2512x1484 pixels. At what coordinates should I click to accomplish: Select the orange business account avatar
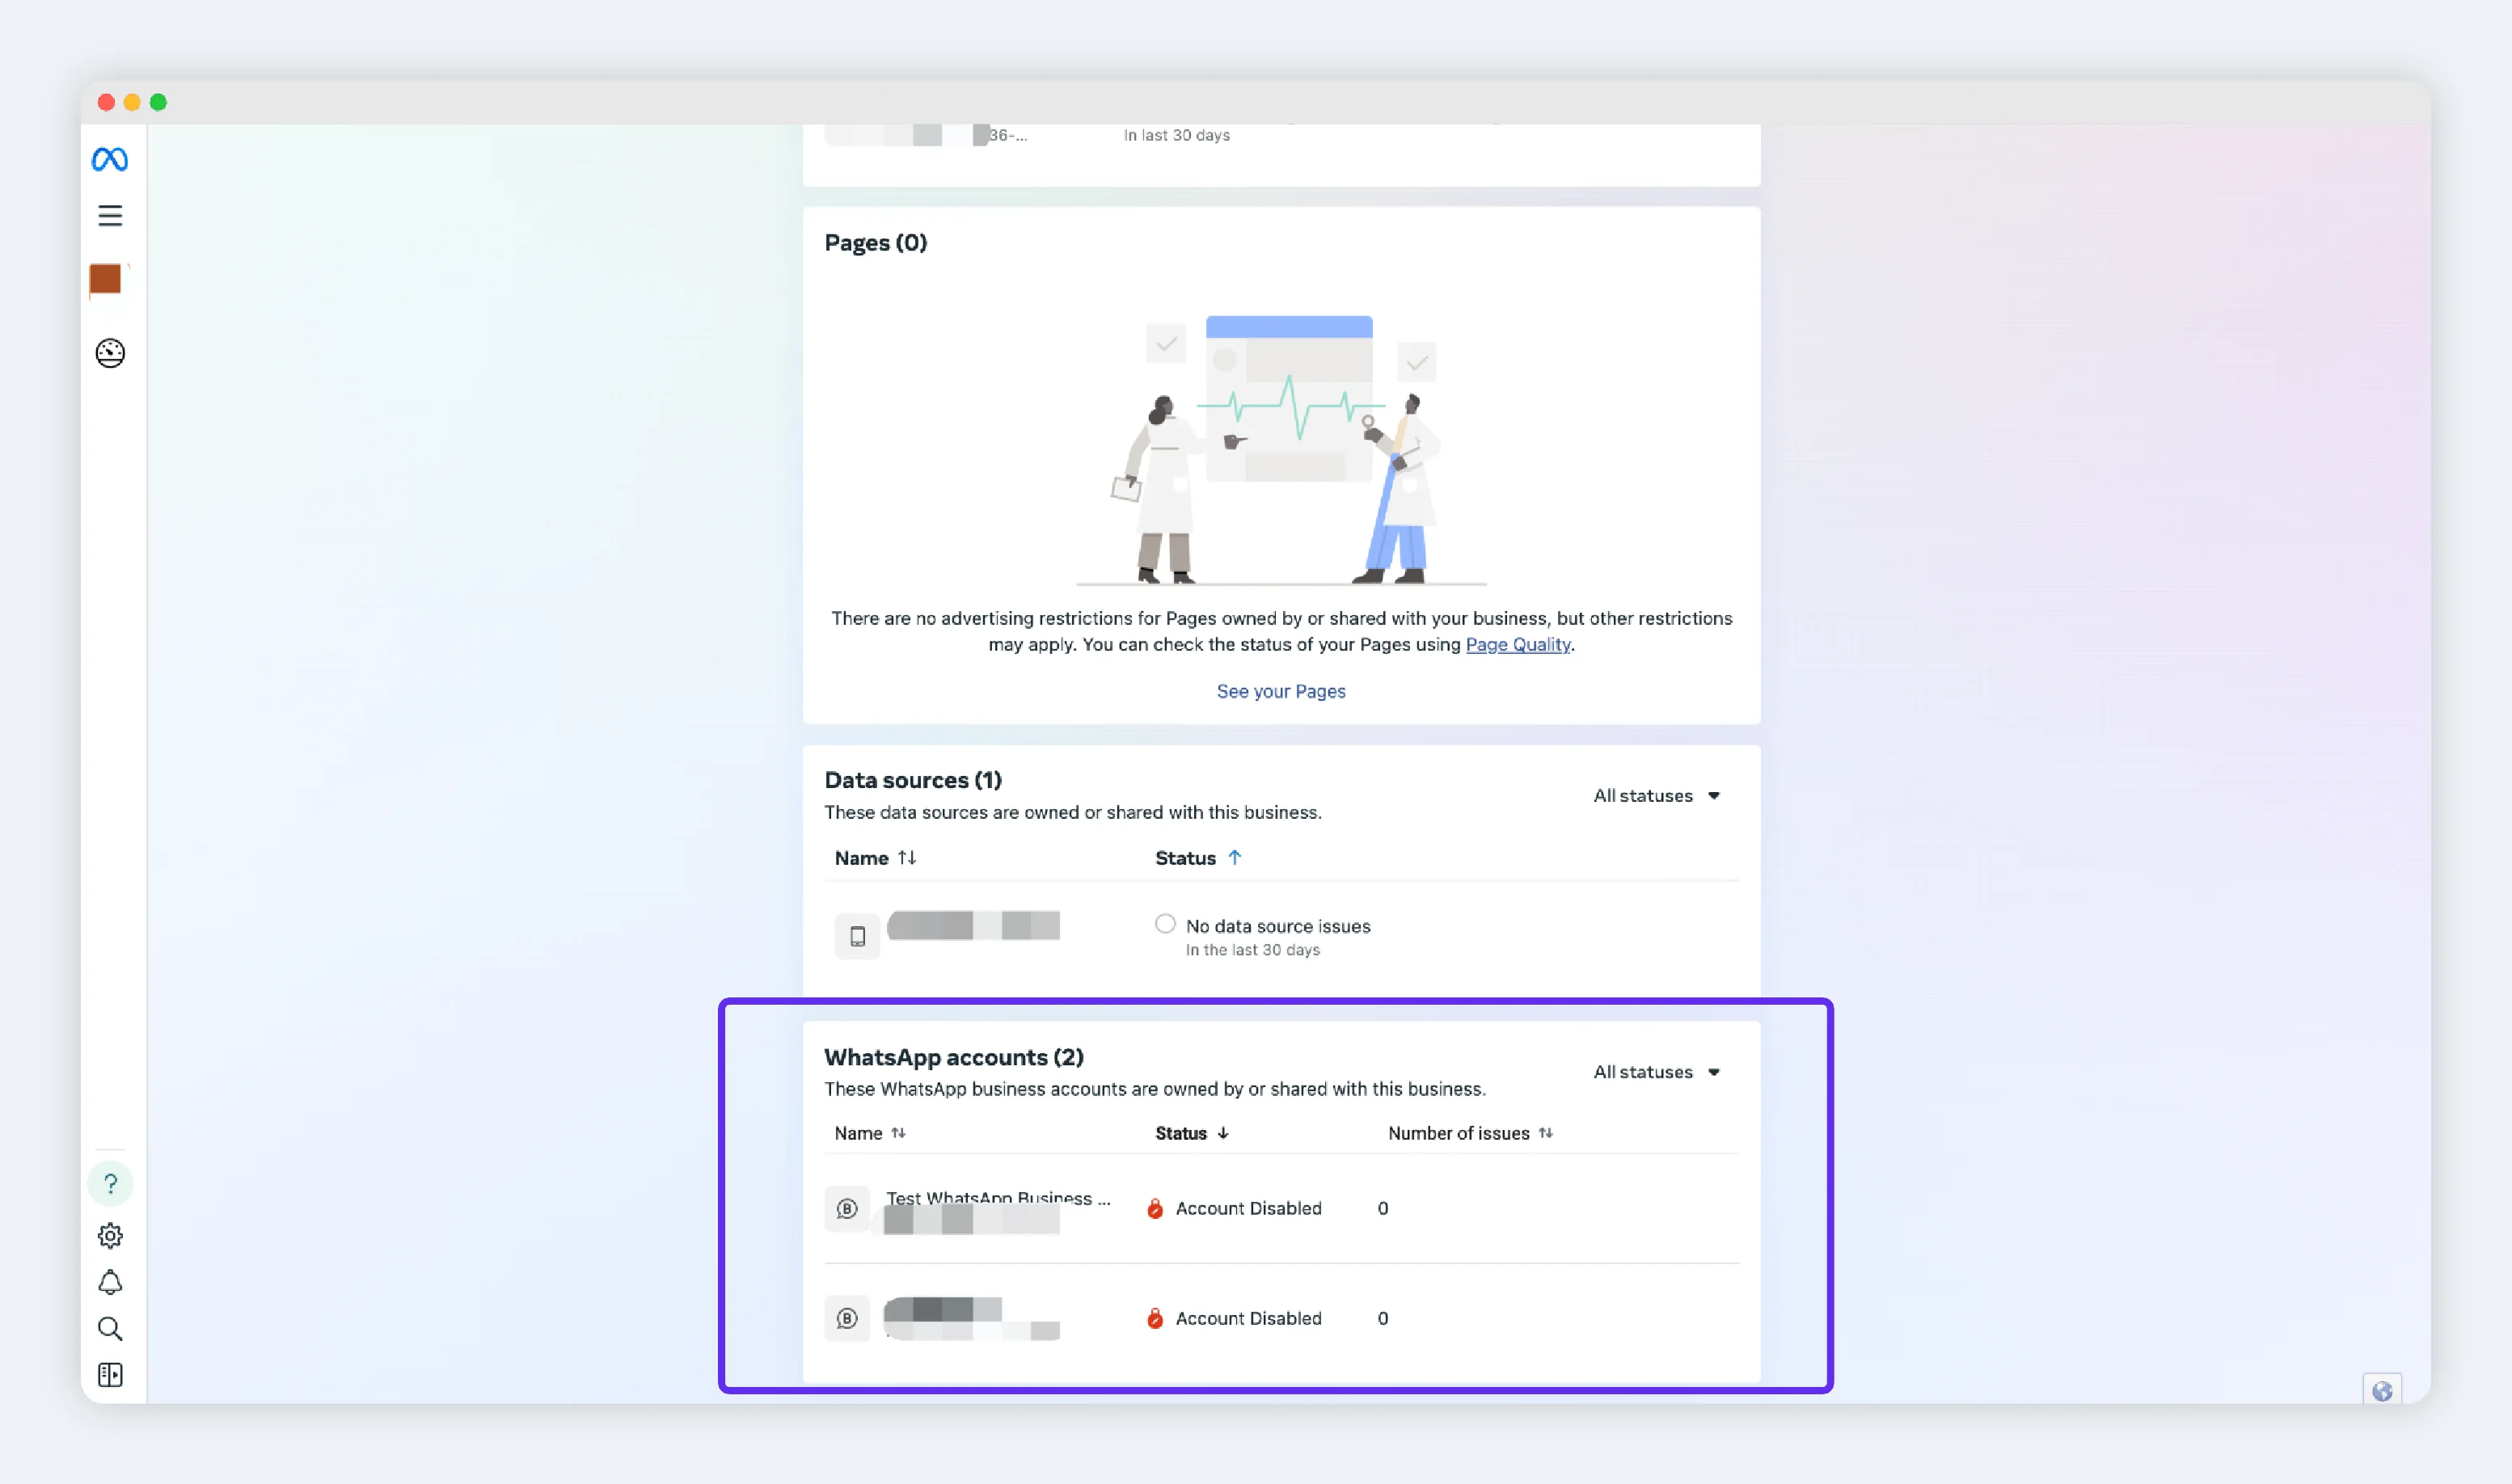[106, 280]
